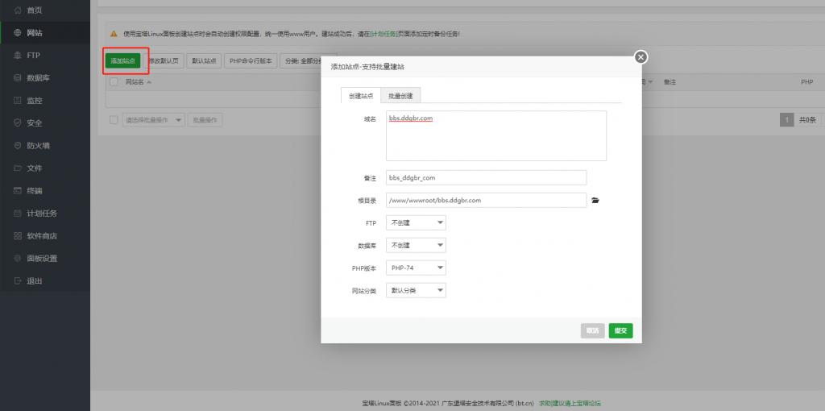Click the terminal icon beside 终端

coord(18,190)
